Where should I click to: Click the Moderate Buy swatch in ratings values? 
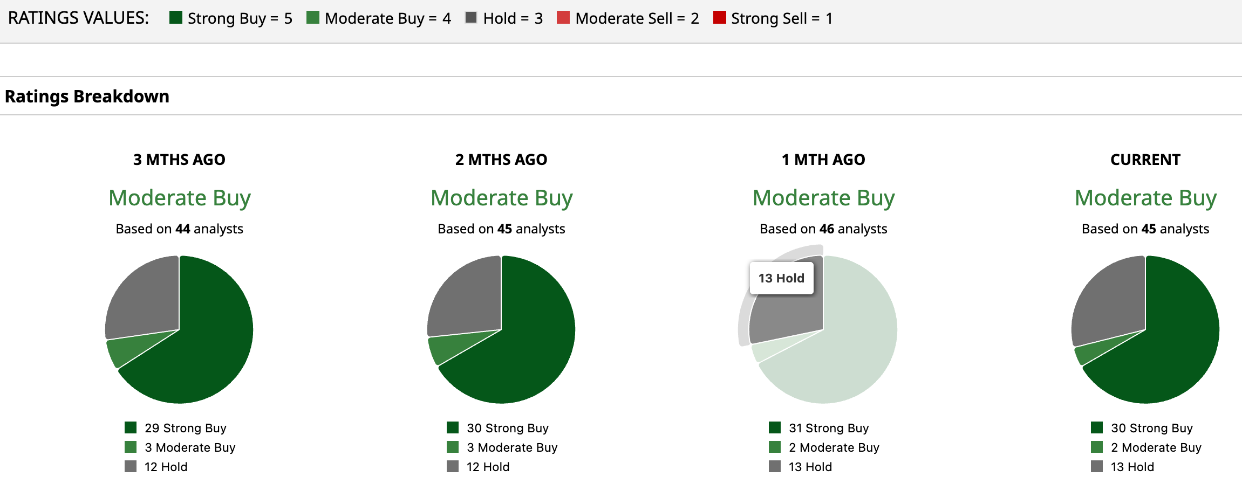pyautogui.click(x=312, y=18)
